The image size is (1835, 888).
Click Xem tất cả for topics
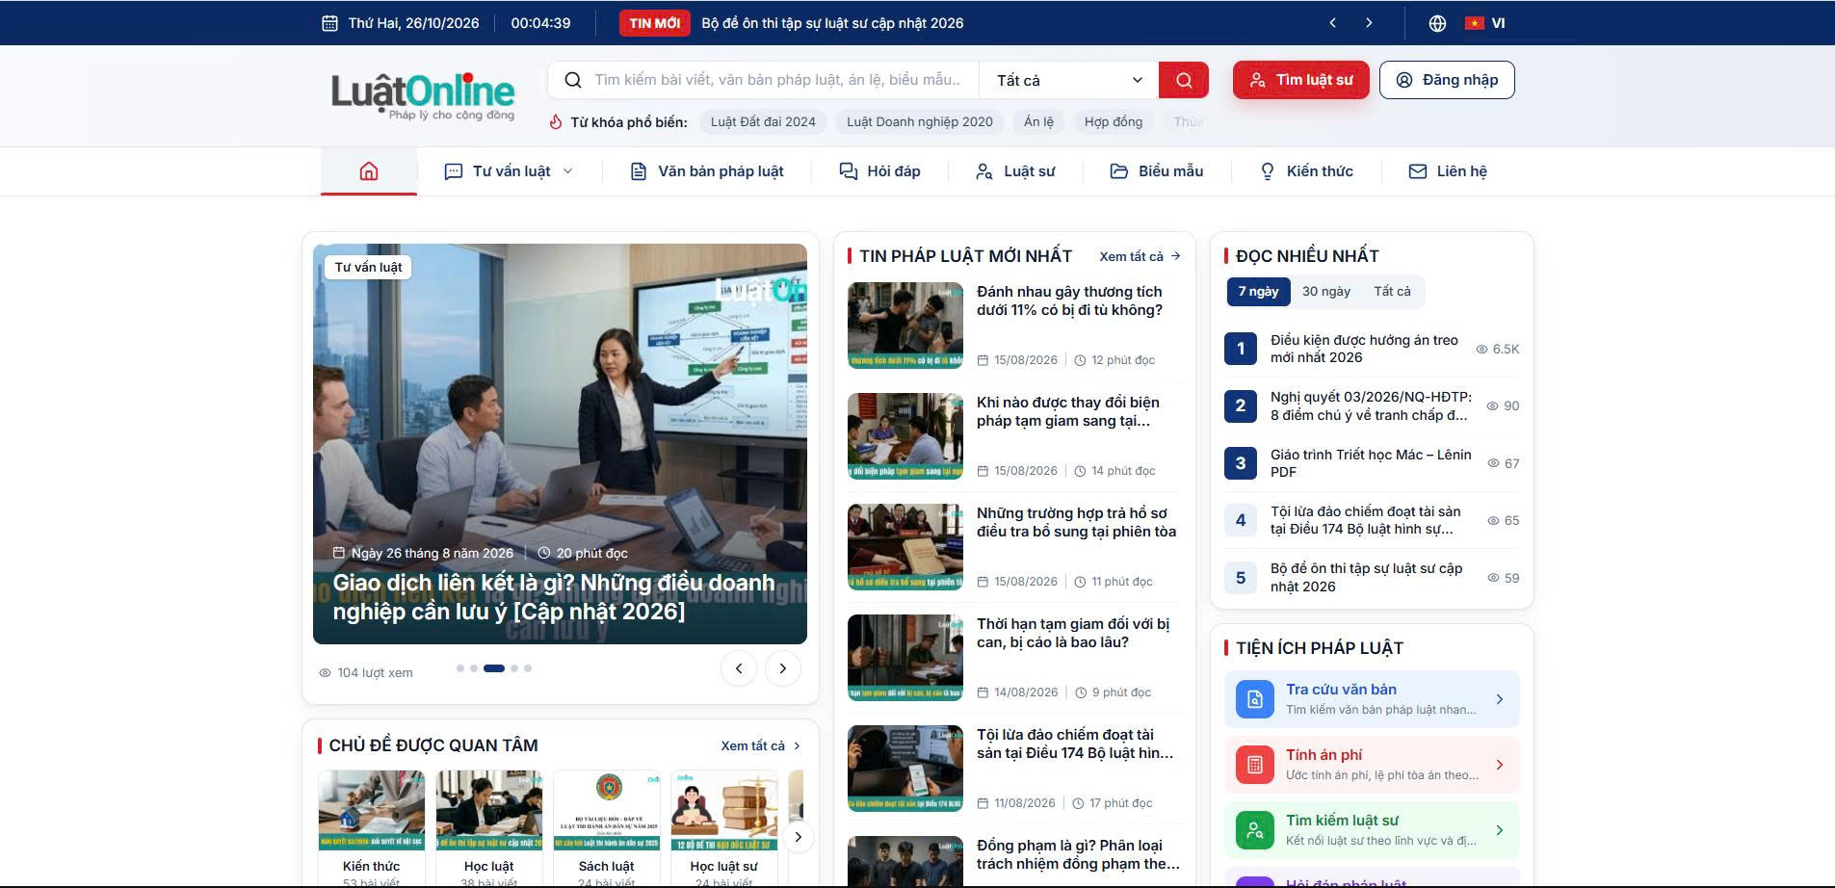(x=761, y=745)
